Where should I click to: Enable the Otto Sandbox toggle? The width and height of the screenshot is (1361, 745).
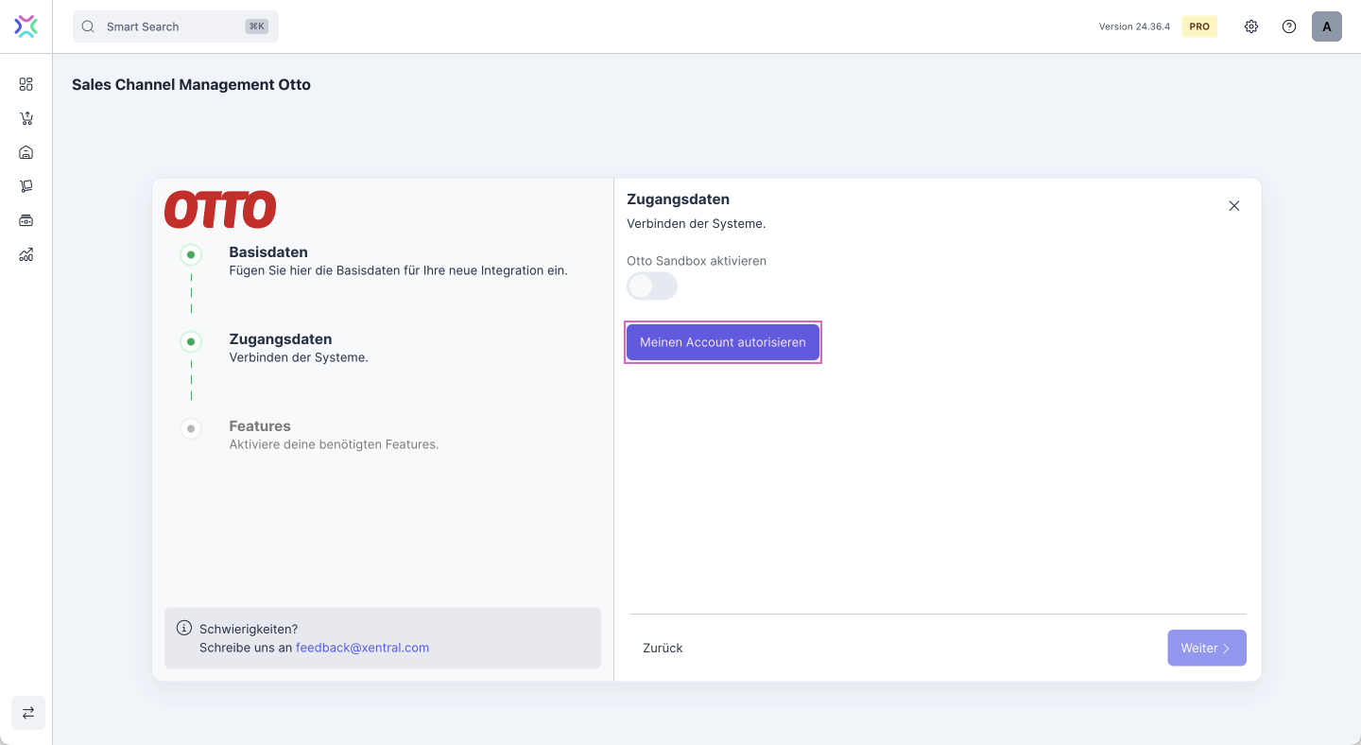tap(652, 286)
